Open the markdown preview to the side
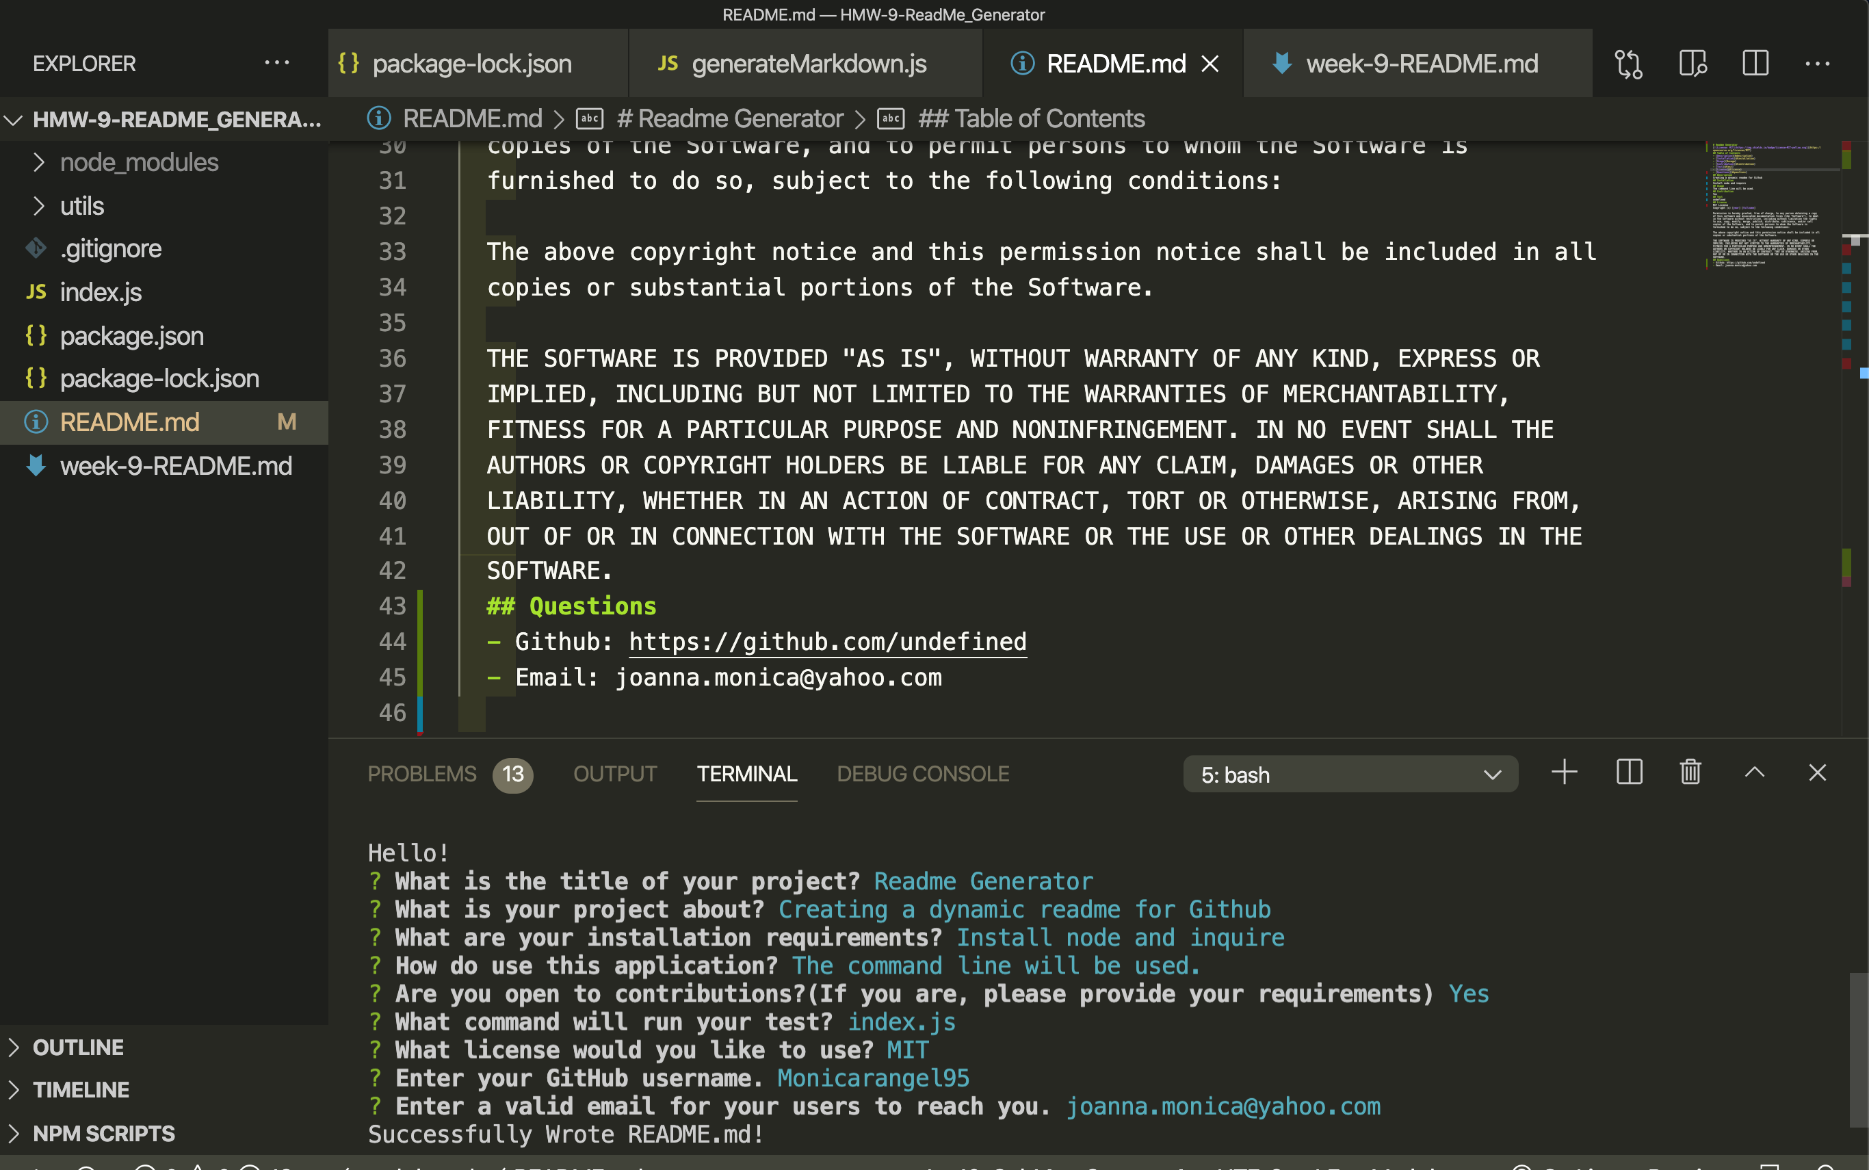The height and width of the screenshot is (1170, 1869). pyautogui.click(x=1693, y=64)
